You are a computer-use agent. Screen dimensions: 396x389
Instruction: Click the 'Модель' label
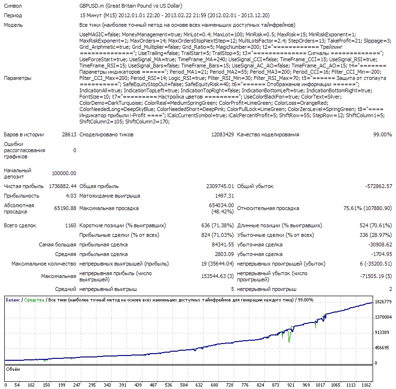coord(13,25)
